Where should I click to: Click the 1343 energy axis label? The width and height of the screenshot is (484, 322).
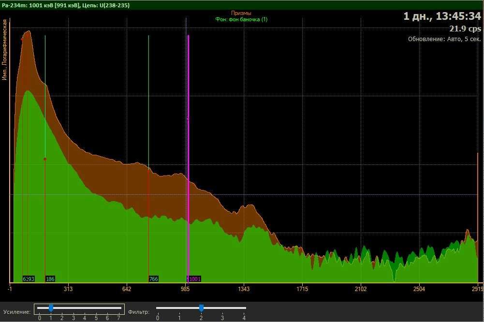coord(244,289)
